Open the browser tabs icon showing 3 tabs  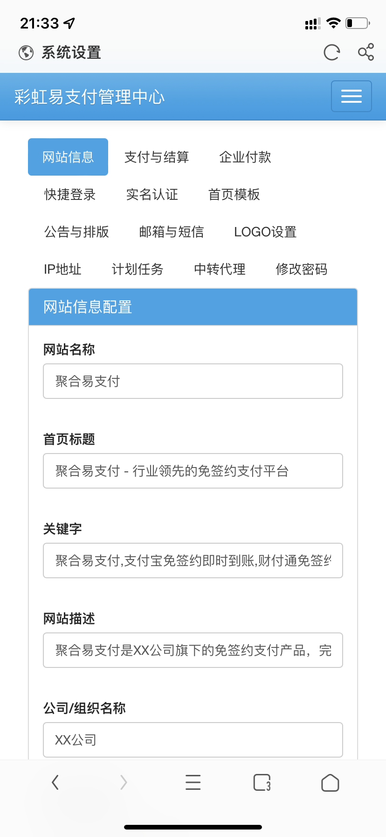pos(262,782)
